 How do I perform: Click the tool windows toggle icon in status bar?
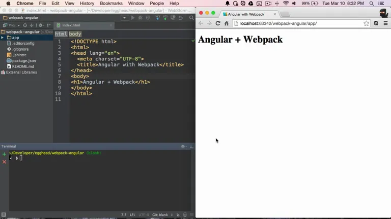[4, 214]
